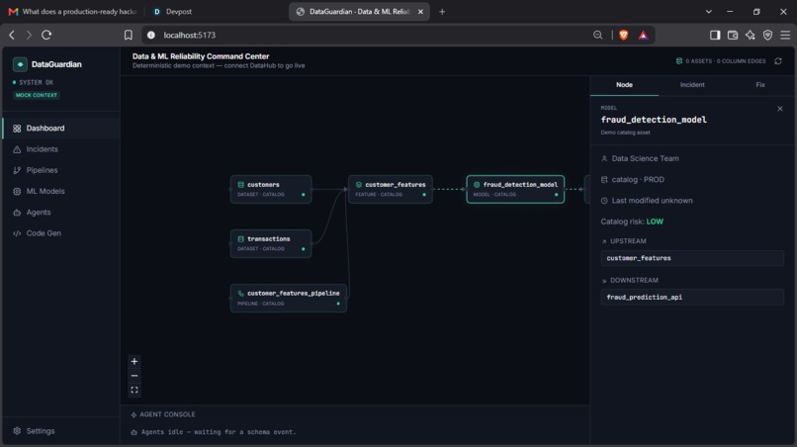Click the SYSTEM OK status indicator

(33, 82)
